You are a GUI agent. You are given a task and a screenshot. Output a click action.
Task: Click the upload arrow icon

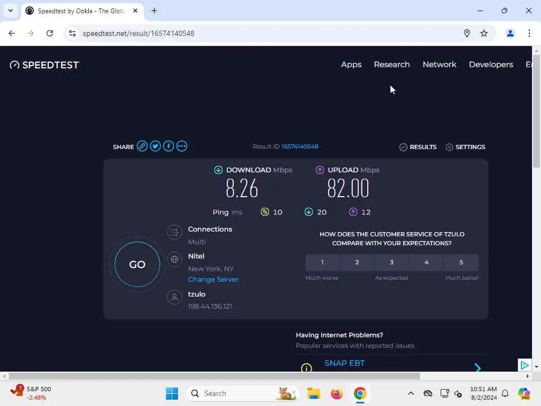pos(320,170)
